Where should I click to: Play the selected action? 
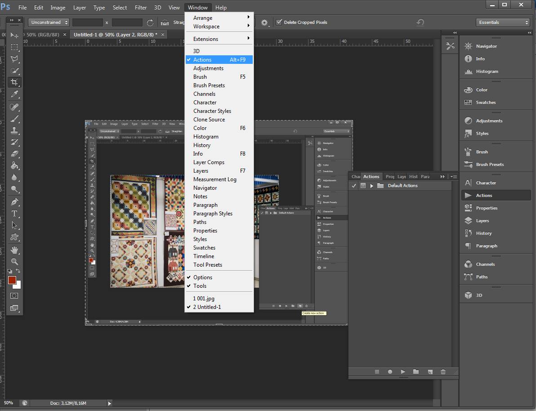[x=403, y=372]
